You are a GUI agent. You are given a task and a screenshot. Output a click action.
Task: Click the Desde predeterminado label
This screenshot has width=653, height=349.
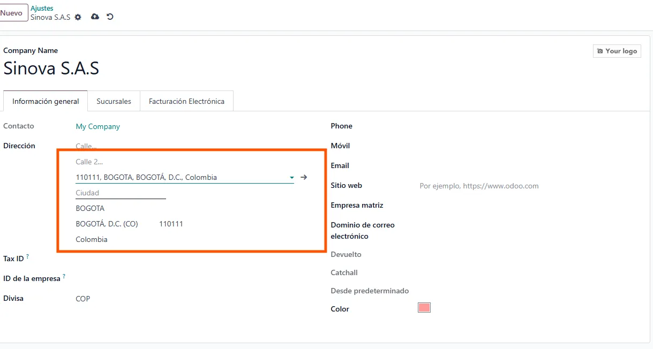370,291
